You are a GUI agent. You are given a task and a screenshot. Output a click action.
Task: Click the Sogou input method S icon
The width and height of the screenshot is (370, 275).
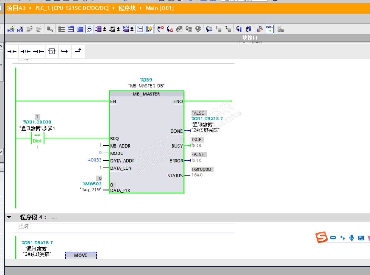pyautogui.click(x=321, y=237)
